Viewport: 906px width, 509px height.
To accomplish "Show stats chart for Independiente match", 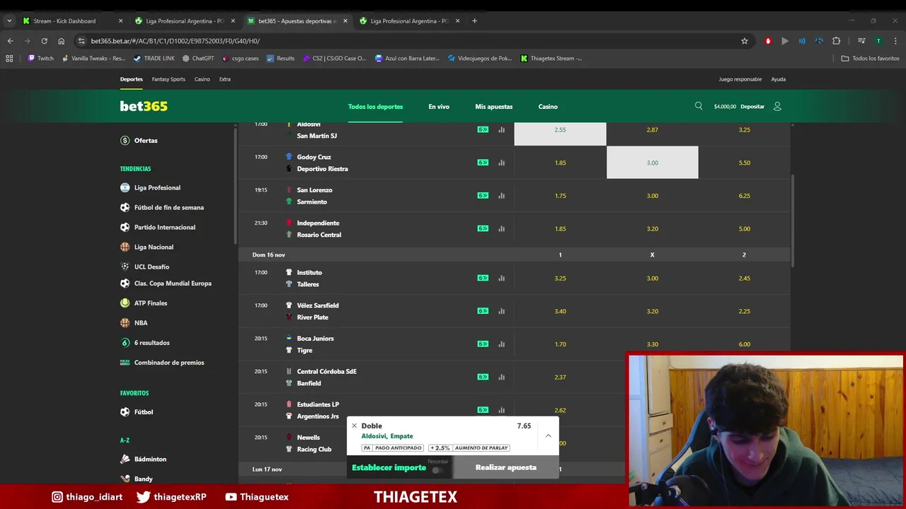I will 501,228.
